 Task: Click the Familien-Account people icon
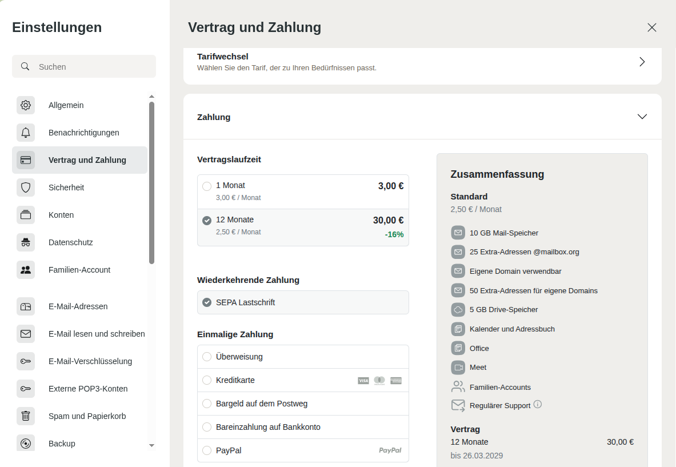pos(26,270)
